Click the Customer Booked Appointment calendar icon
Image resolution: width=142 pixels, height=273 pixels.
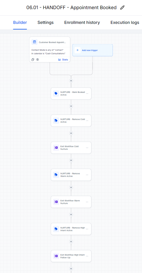(x=35, y=42)
